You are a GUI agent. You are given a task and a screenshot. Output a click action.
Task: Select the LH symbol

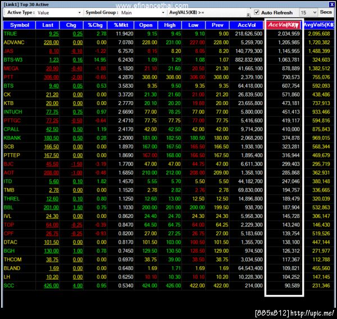[x=7, y=277]
